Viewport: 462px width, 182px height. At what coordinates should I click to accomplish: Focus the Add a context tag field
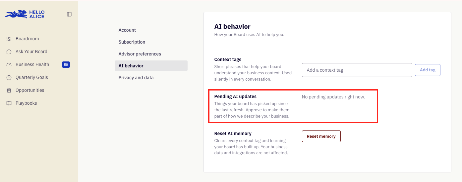[x=357, y=70]
